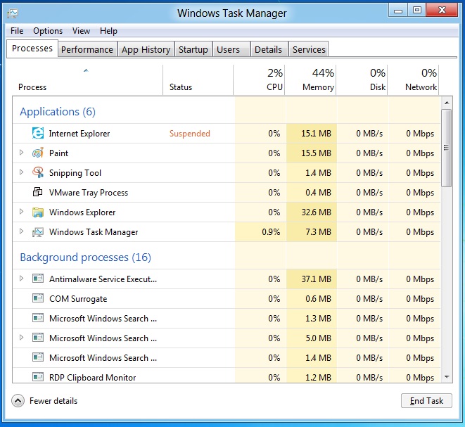Screen dimensions: 465x427
Task: Click the icon of the Windows Search process using 1.4 MB
Action: click(38, 357)
